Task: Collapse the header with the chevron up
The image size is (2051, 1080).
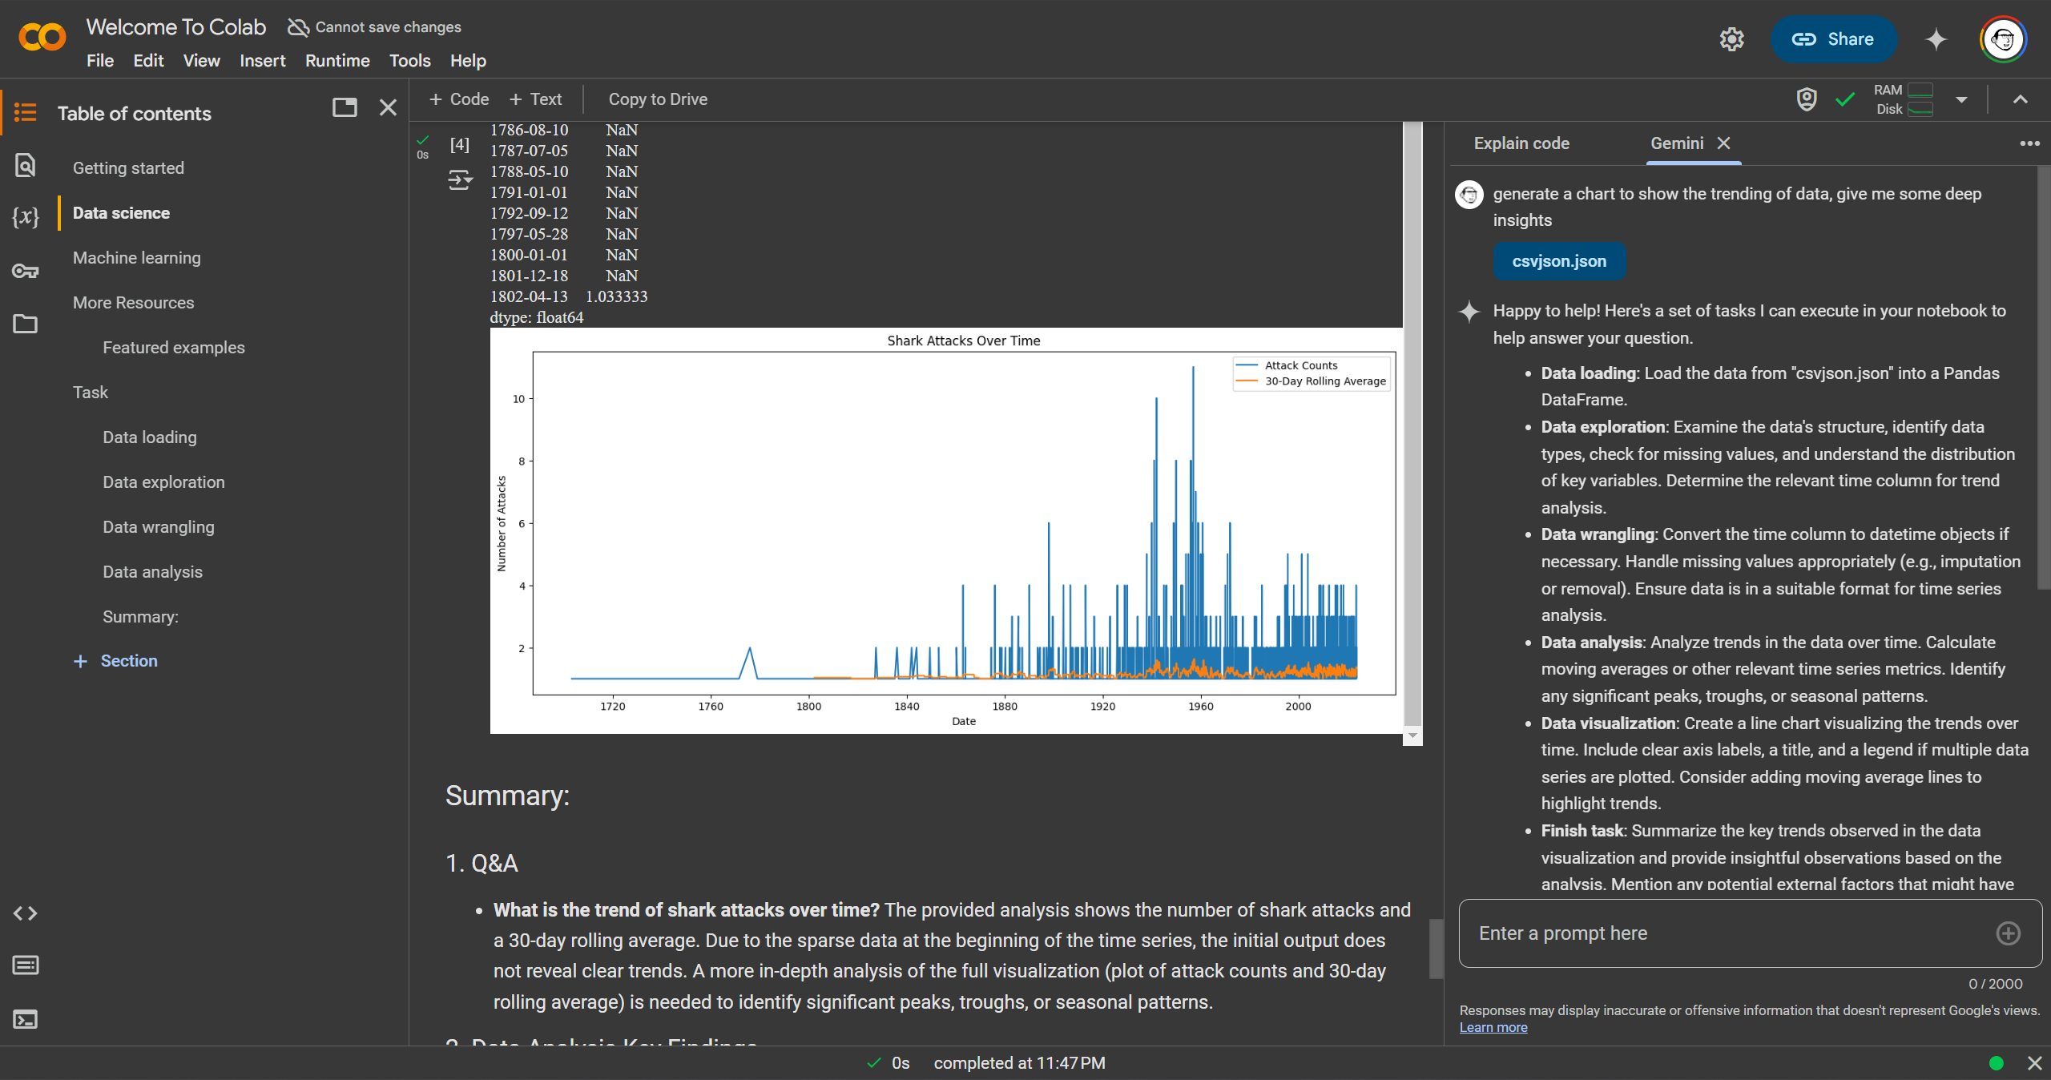Action: tap(2020, 99)
